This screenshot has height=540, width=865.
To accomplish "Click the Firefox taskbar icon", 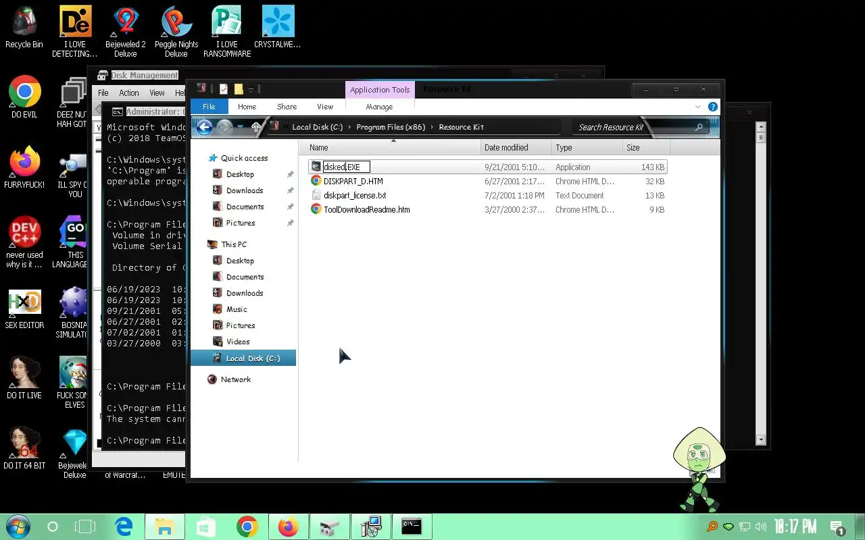I will coord(289,526).
